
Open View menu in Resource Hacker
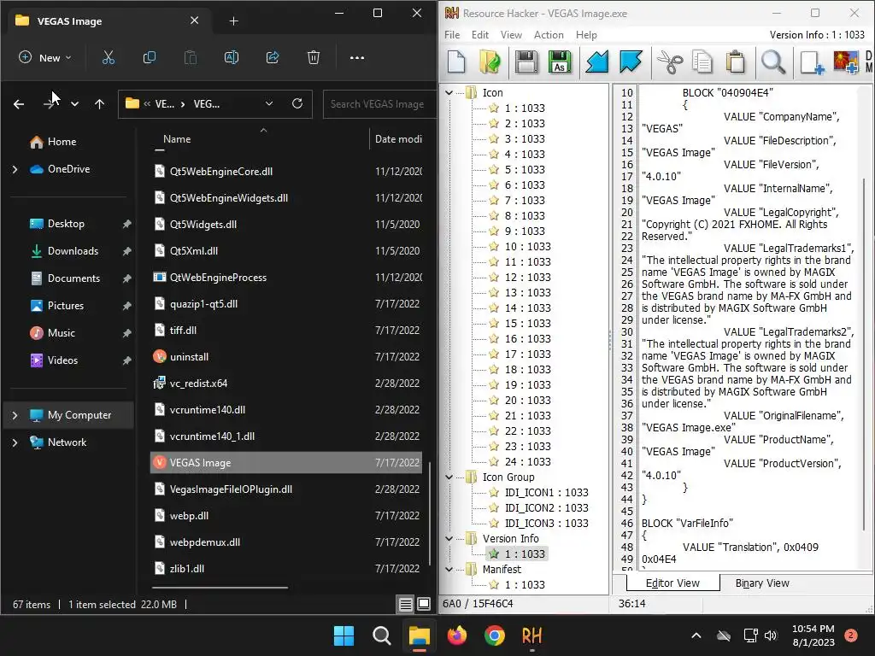click(x=511, y=34)
